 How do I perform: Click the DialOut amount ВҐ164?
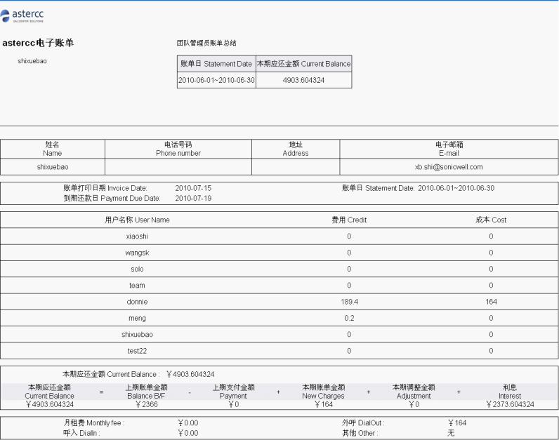pyautogui.click(x=457, y=423)
